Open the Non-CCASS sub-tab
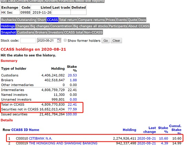 click(x=93, y=32)
